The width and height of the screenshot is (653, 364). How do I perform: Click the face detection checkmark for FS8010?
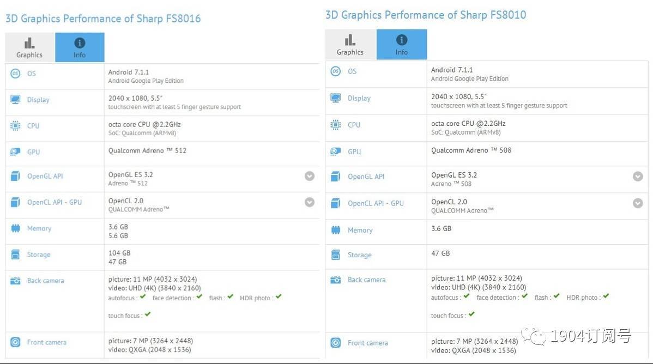(525, 296)
